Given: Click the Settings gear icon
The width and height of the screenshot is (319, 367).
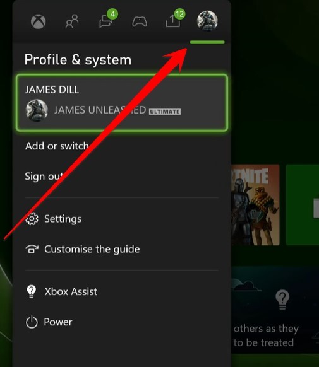Looking at the screenshot, I should [x=32, y=219].
